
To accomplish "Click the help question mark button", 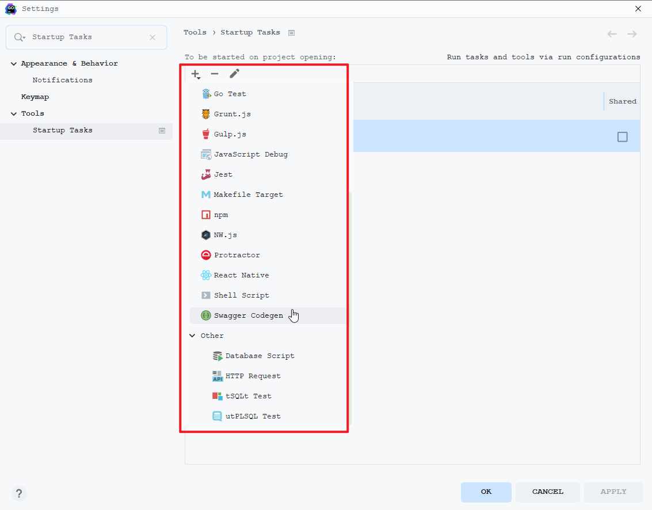I will click(x=19, y=494).
